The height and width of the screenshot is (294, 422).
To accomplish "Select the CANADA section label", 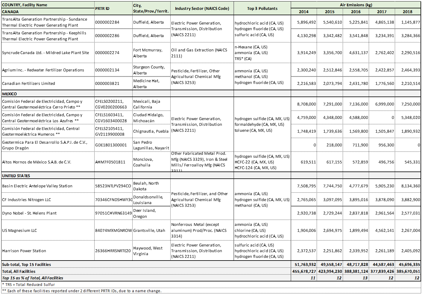I will [x=10, y=12].
